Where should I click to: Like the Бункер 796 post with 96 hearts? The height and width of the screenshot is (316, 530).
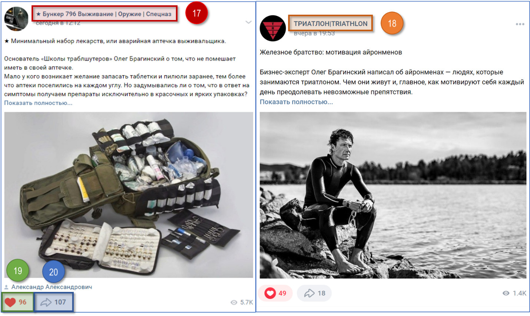(x=16, y=302)
